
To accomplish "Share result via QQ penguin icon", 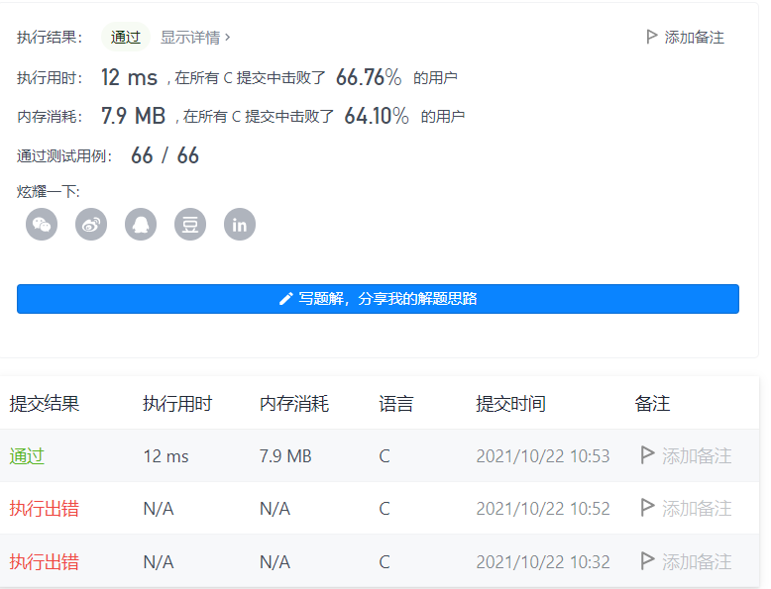I will click(141, 224).
